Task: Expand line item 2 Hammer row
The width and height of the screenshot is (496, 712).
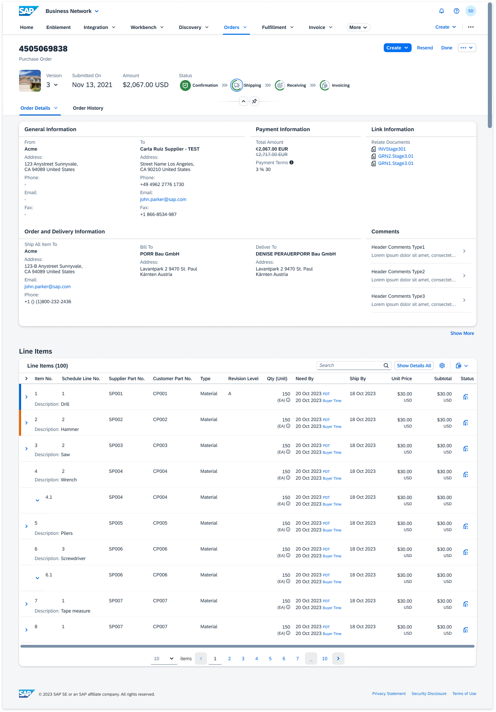Action: tap(27, 423)
